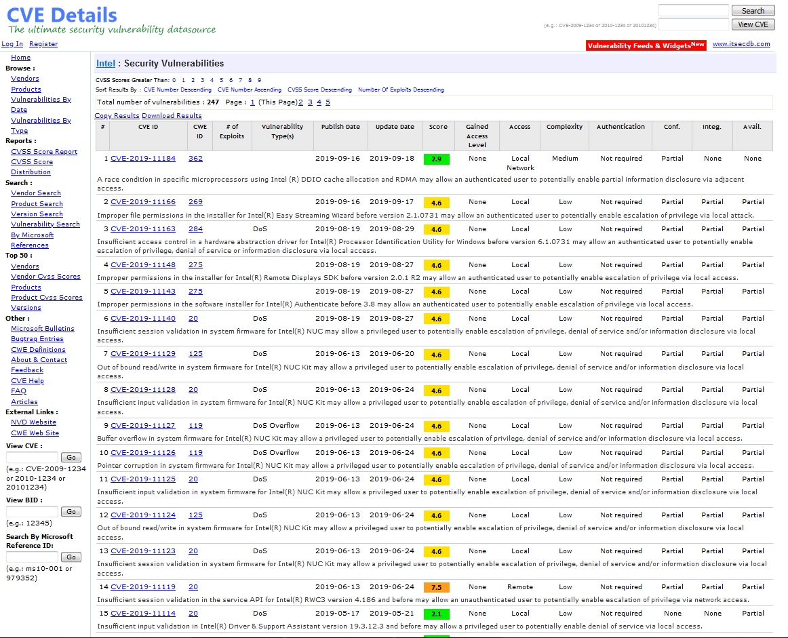788x638 pixels.
Task: Open the Intel vendor link in heading
Action: click(x=106, y=63)
